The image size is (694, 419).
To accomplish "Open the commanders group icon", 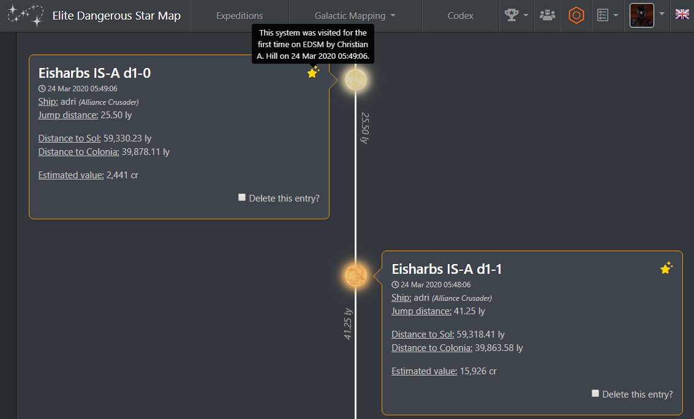I will (x=548, y=15).
